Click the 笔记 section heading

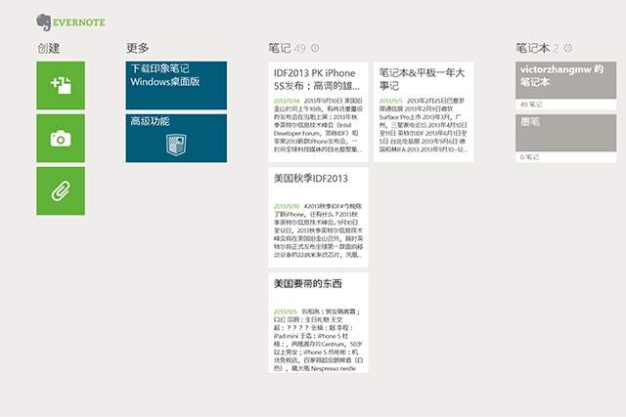[280, 48]
